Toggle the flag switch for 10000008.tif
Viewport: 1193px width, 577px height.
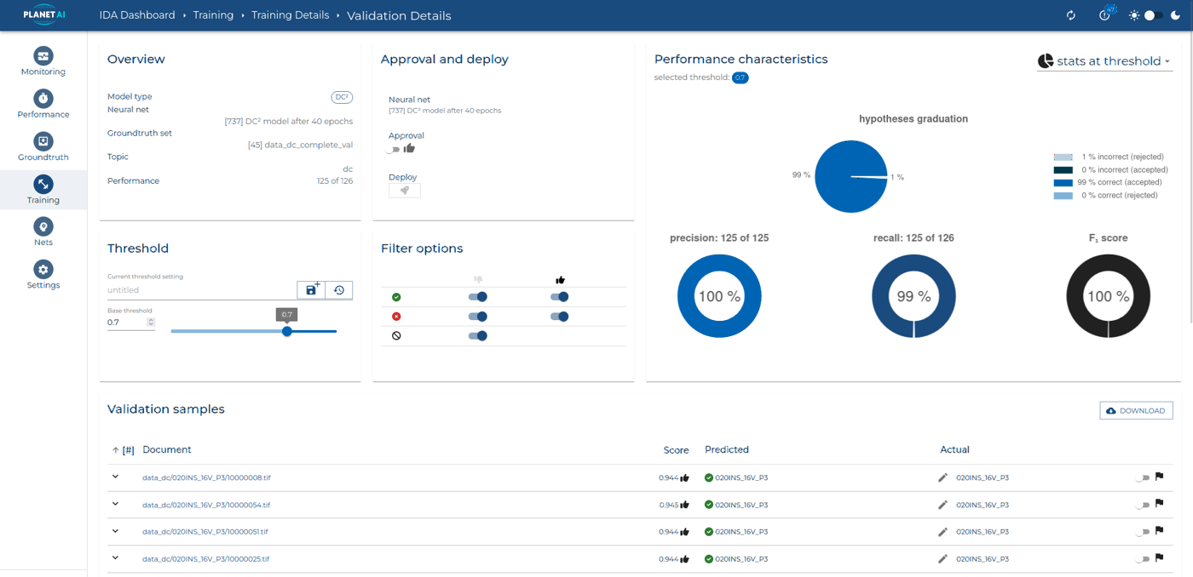1142,478
